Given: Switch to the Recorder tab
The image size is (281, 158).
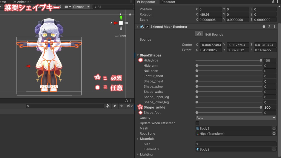Looking at the screenshot, I should click(168, 2).
